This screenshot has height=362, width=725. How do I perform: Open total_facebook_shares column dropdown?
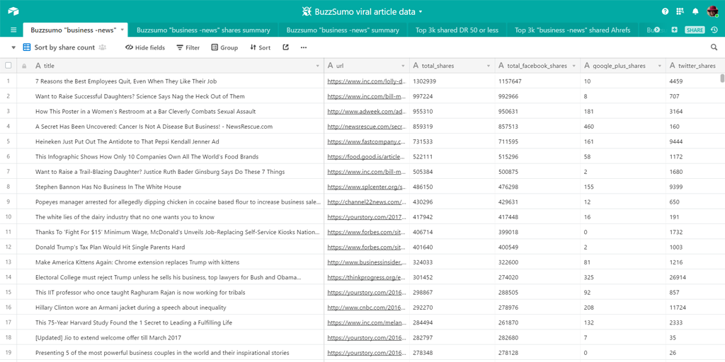click(x=574, y=66)
